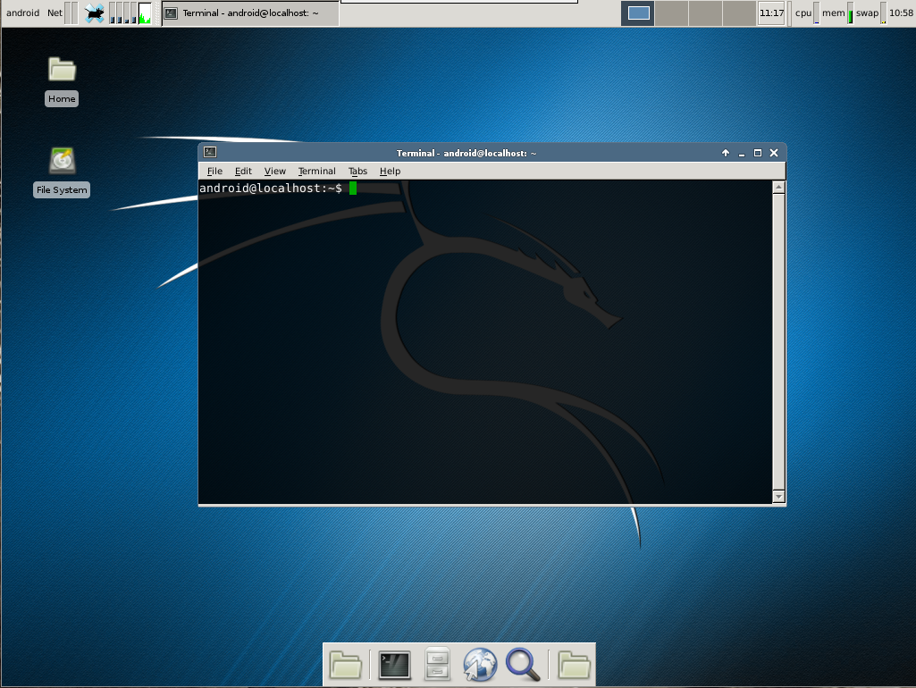
Task: Click the xfce mouse icon in top panel
Action: (94, 13)
